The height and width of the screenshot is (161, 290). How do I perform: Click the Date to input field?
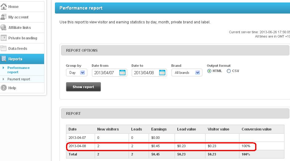[x=149, y=73]
